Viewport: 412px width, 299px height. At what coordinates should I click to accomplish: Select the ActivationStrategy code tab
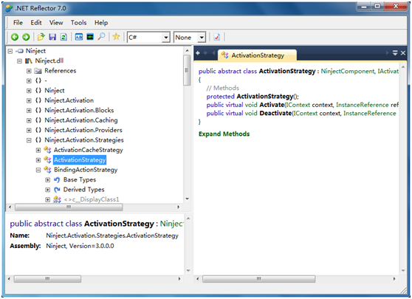257,55
